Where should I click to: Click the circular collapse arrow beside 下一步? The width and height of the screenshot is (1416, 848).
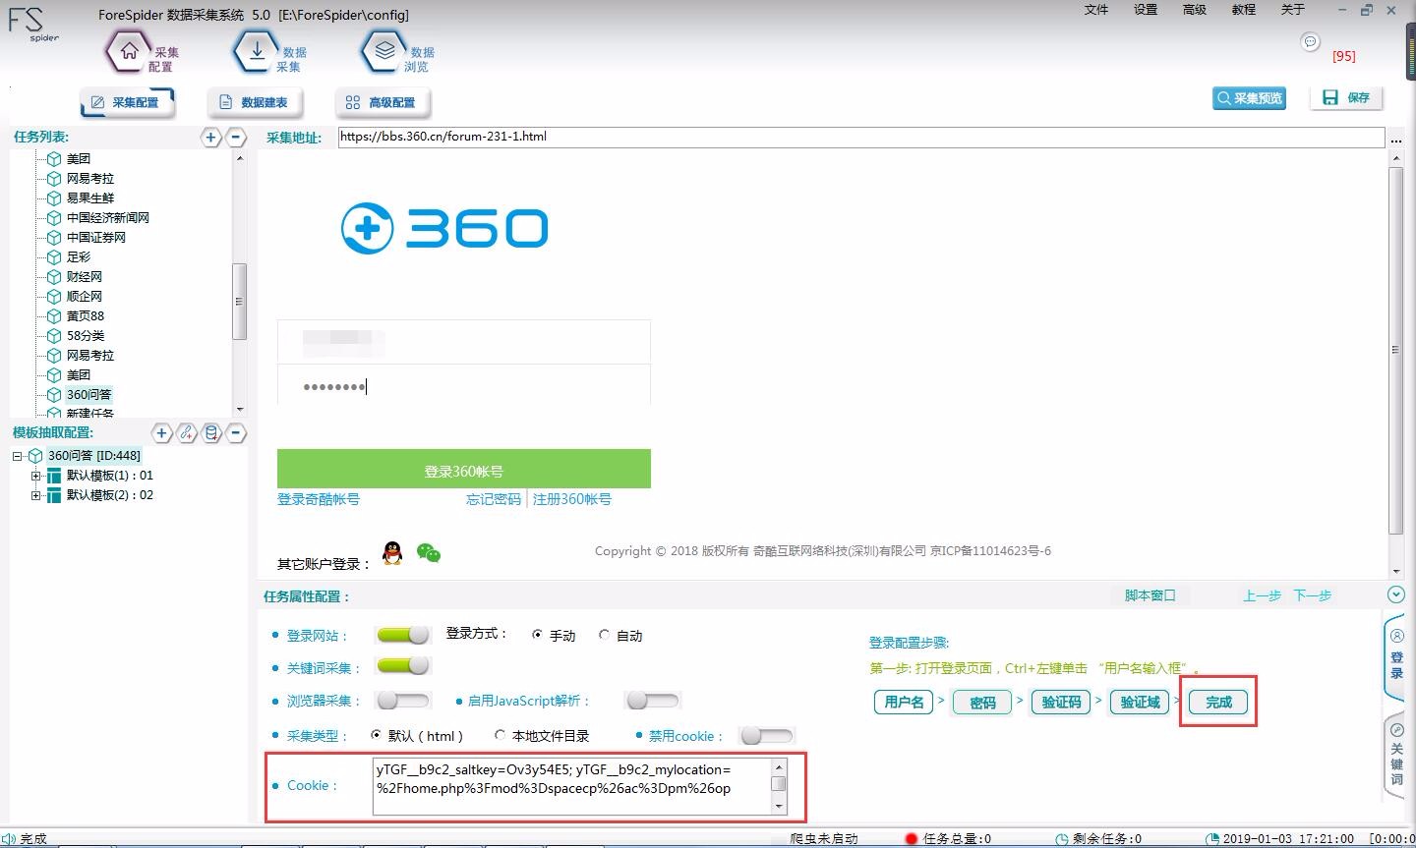(x=1395, y=594)
